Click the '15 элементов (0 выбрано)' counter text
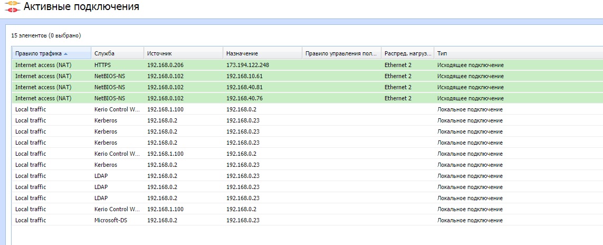This screenshot has height=245, width=603. click(x=46, y=35)
